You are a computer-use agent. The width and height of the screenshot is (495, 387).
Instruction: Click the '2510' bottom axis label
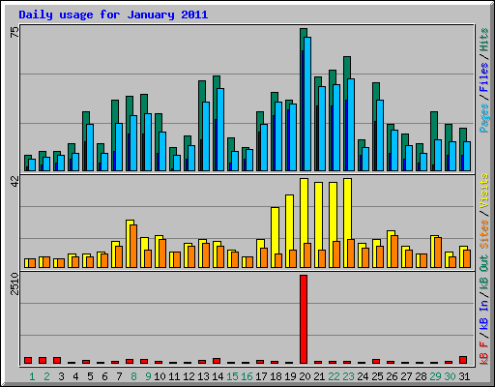coord(15,283)
